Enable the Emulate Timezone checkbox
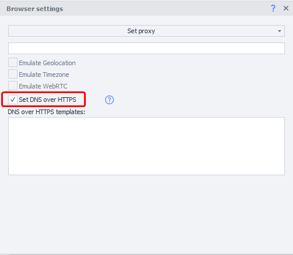The height and width of the screenshot is (255, 293). (x=13, y=74)
